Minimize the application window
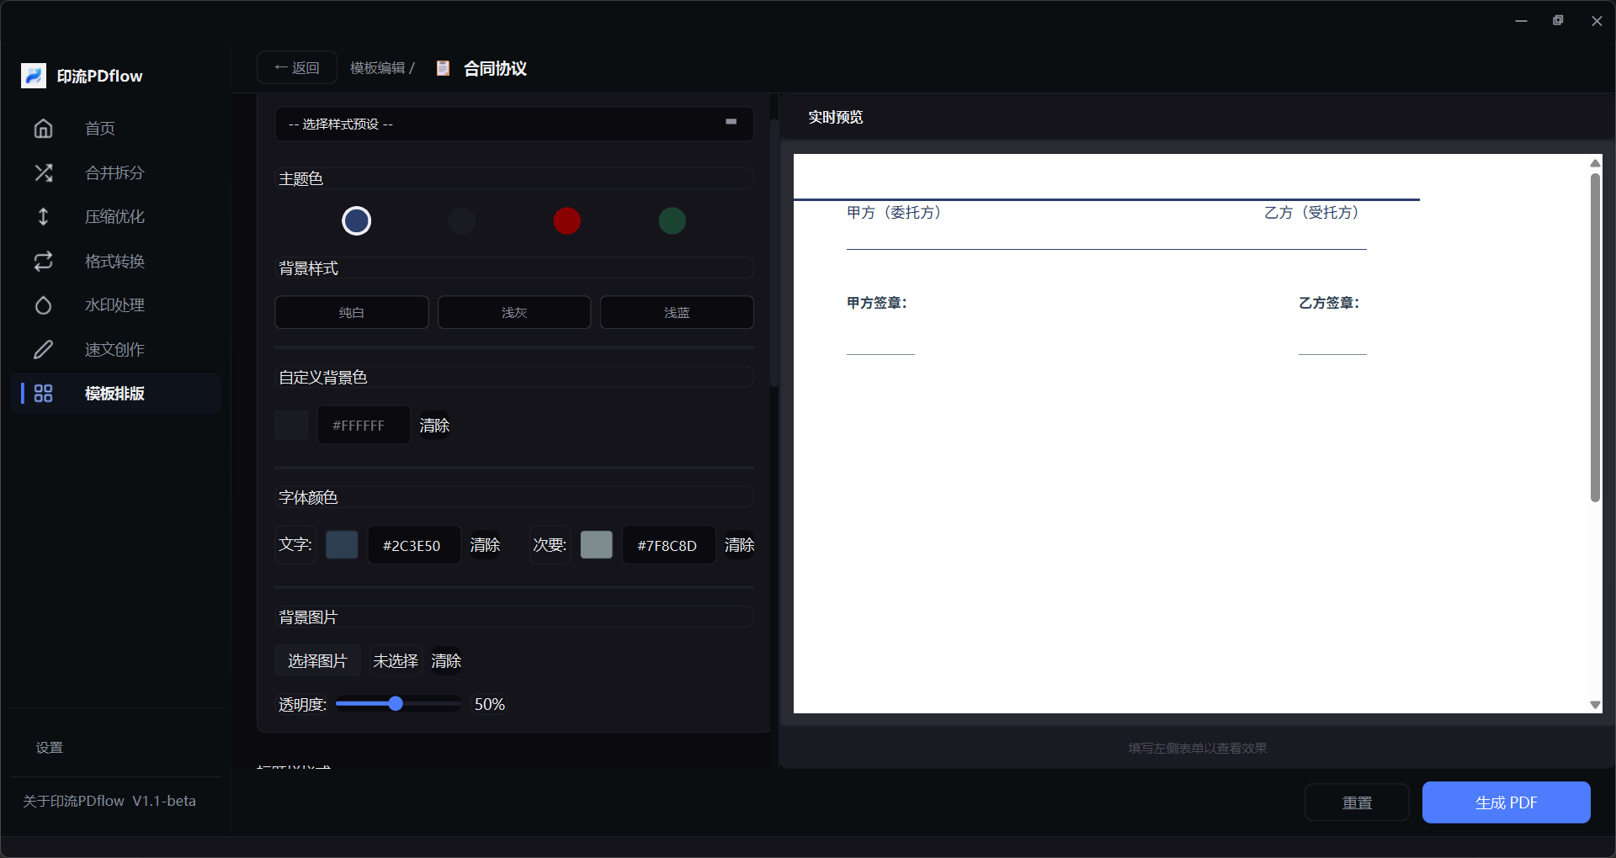The height and width of the screenshot is (858, 1616). click(x=1521, y=21)
